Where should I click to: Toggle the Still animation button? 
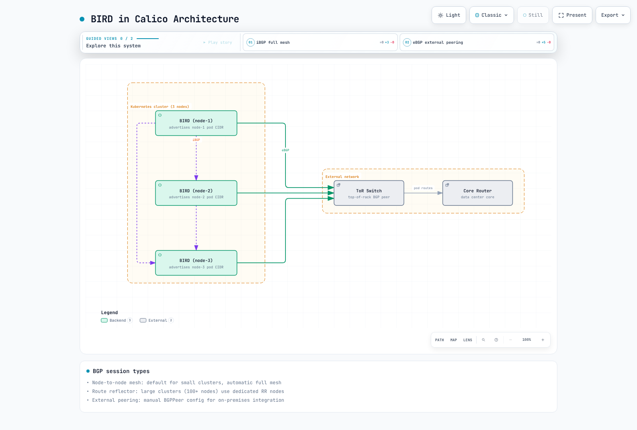click(533, 15)
